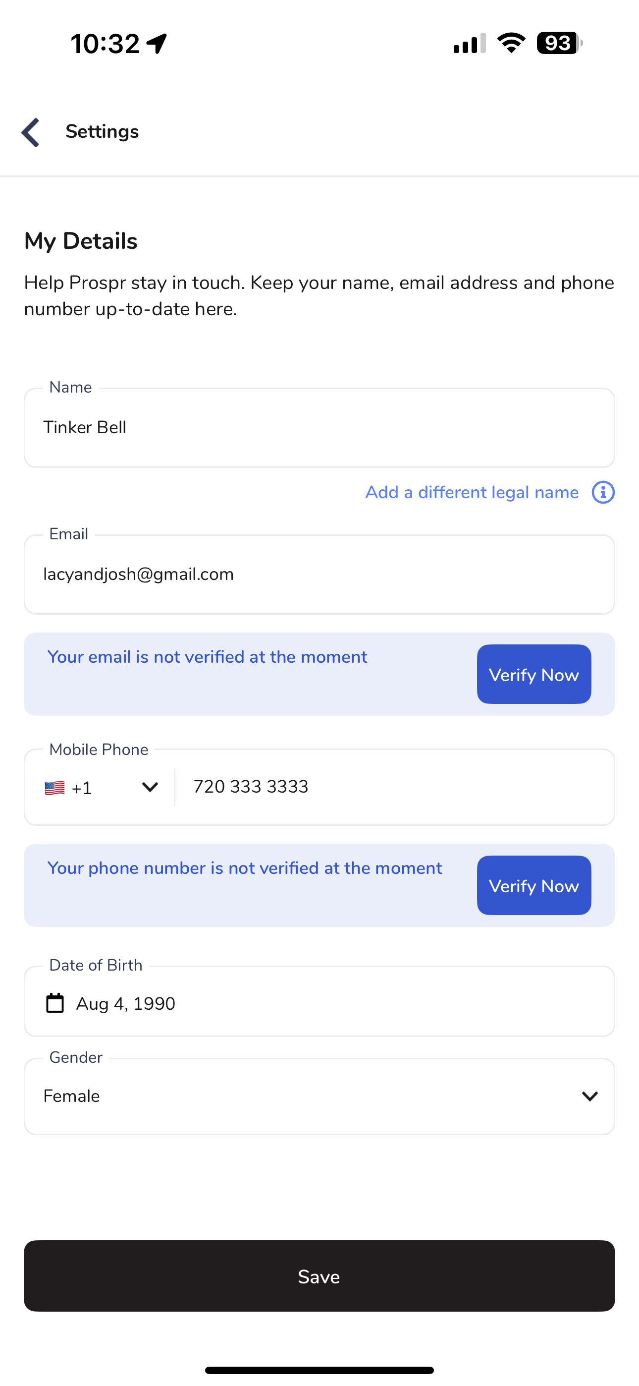Screen dimensions: 639x1386
Task: Go back to the Settings page
Action: click(x=102, y=132)
